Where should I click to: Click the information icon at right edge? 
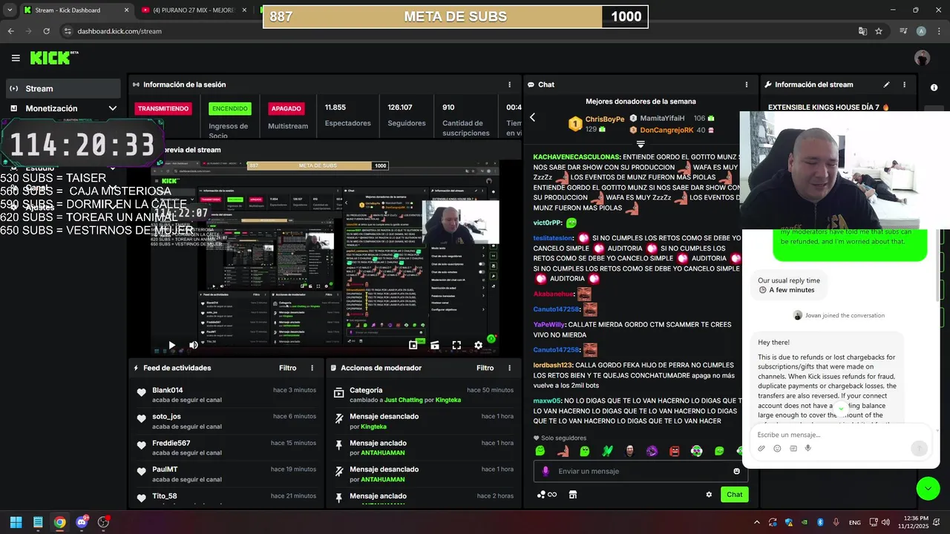pos(934,88)
